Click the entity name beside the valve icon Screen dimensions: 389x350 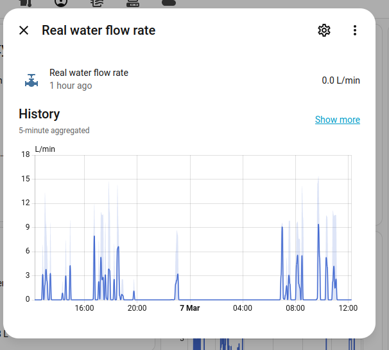(89, 73)
